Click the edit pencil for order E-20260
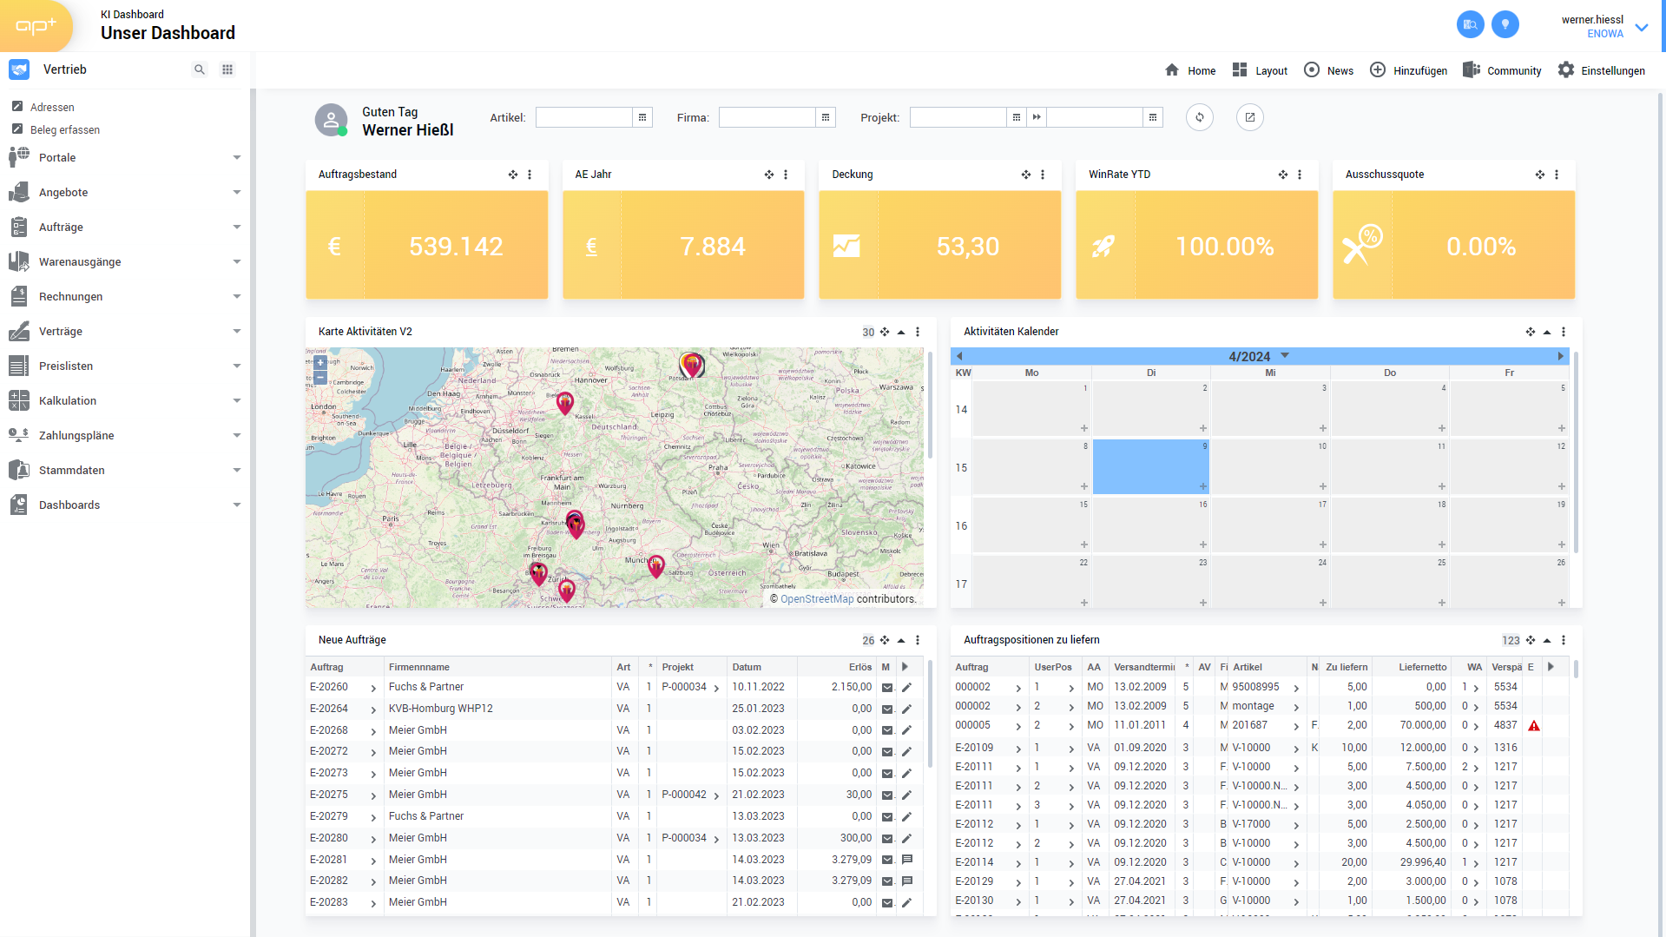The height and width of the screenshot is (937, 1666). pos(906,687)
